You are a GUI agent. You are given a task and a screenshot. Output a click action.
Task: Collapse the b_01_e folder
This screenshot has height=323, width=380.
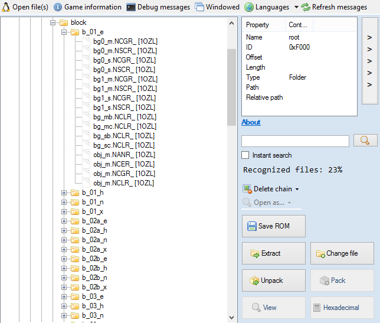pos(64,32)
